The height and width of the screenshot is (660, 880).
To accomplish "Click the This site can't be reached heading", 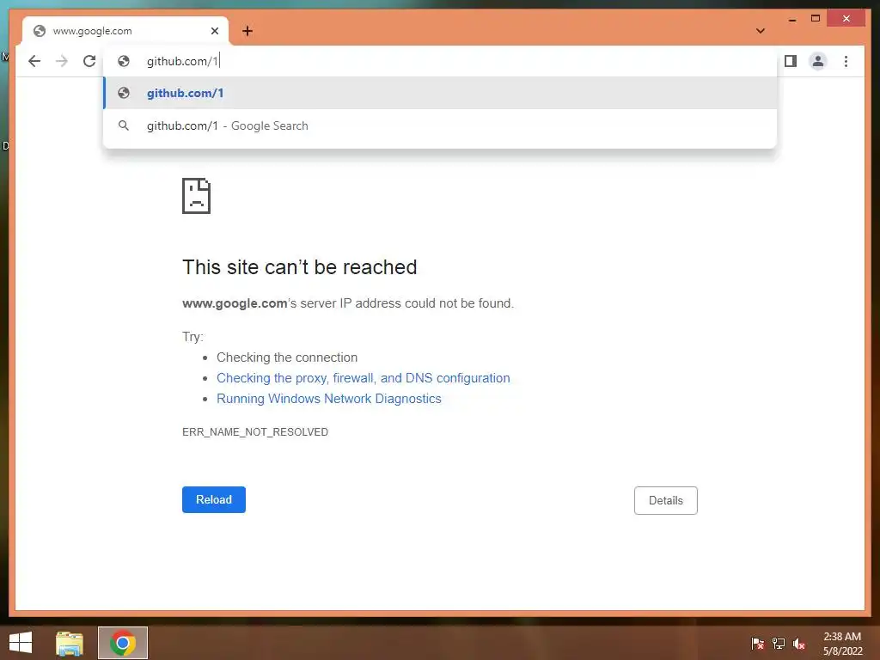I will (x=300, y=267).
